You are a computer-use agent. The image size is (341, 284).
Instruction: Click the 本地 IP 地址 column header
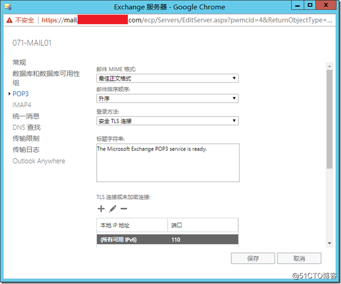click(132, 225)
